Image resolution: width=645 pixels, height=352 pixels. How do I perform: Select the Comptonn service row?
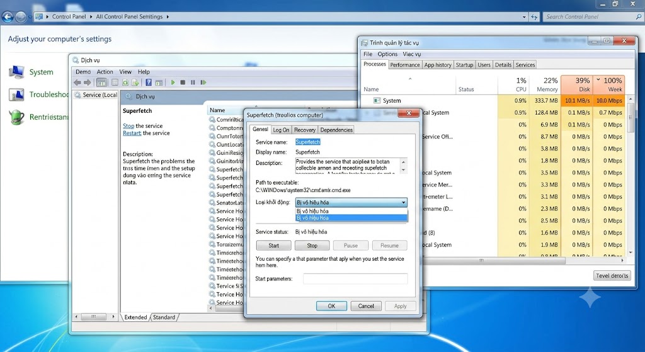pyautogui.click(x=226, y=128)
